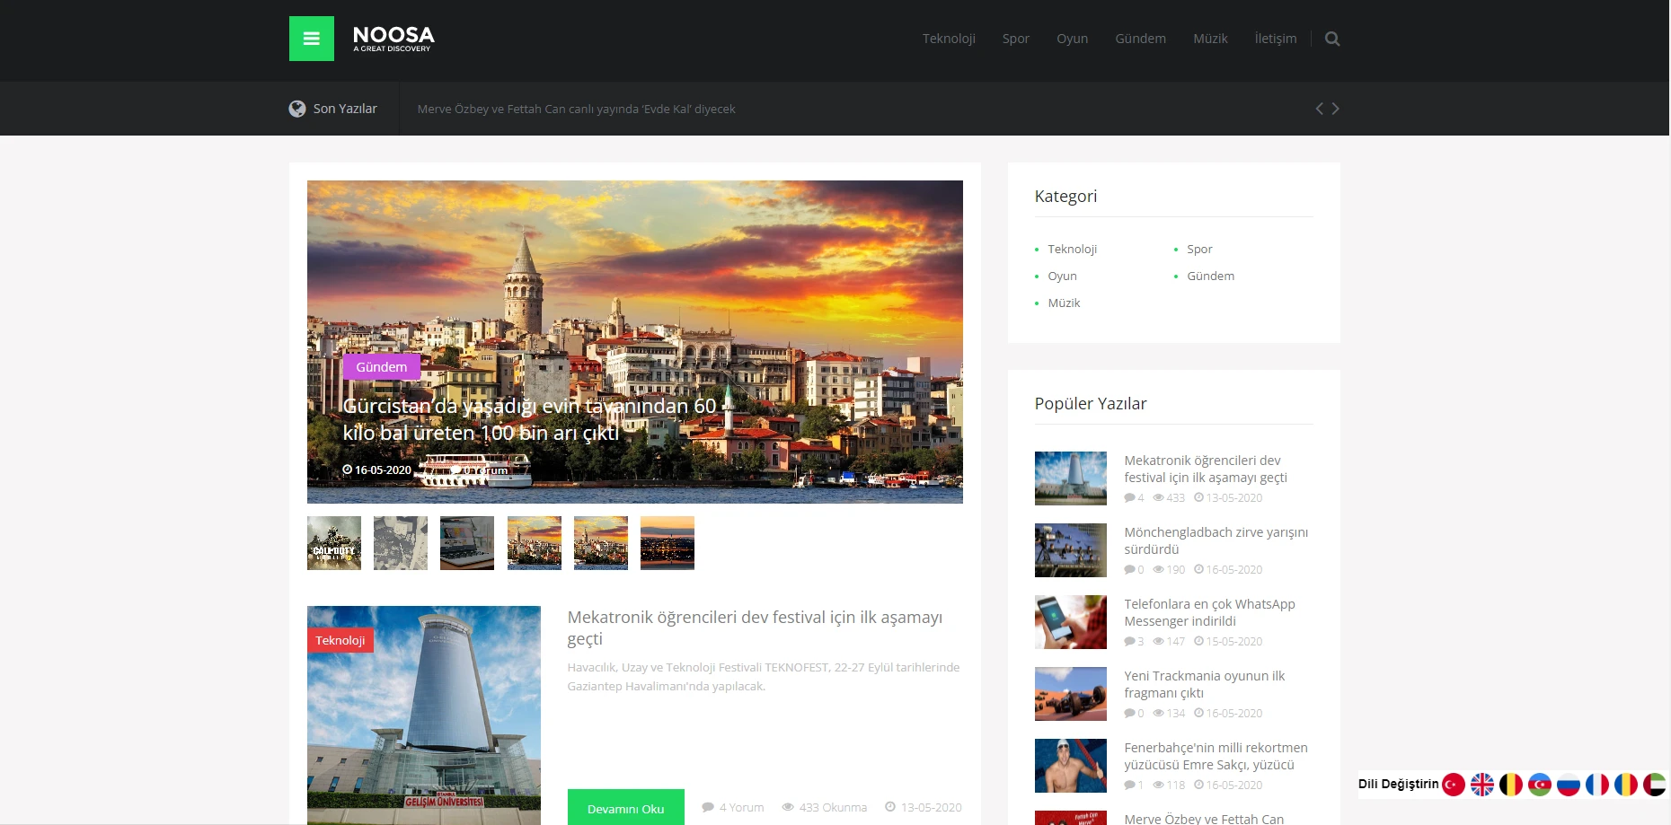Click comment bubble icon beside 4 Yorum

click(x=708, y=807)
